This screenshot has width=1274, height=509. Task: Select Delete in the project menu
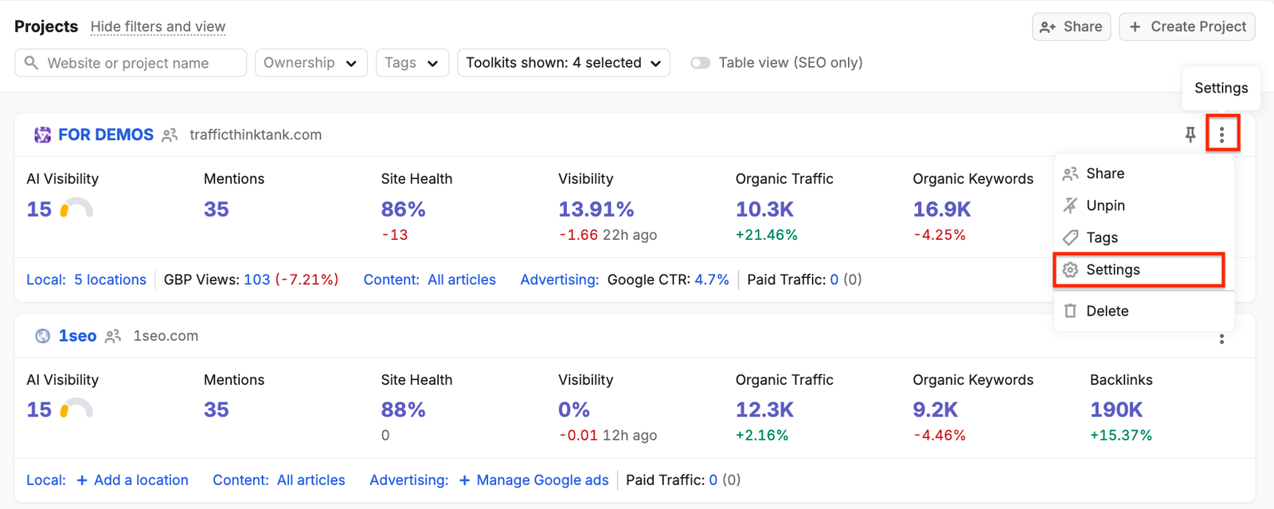coord(1144,311)
